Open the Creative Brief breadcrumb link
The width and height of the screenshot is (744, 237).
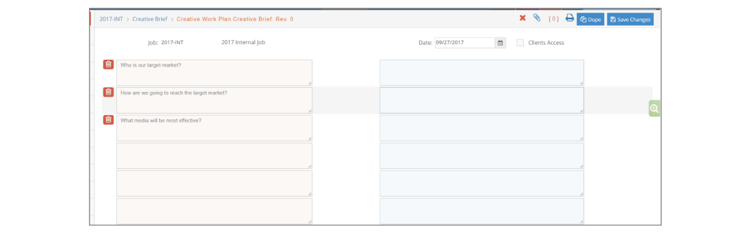tap(150, 19)
